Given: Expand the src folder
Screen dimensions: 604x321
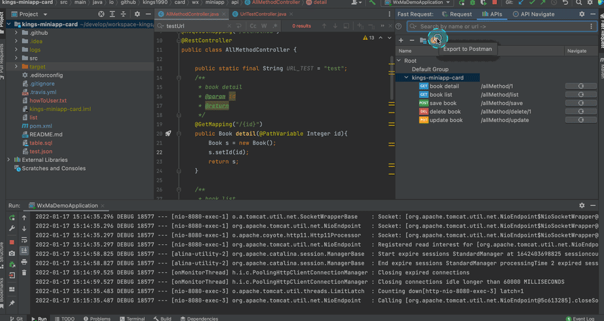Looking at the screenshot, I should [16, 58].
